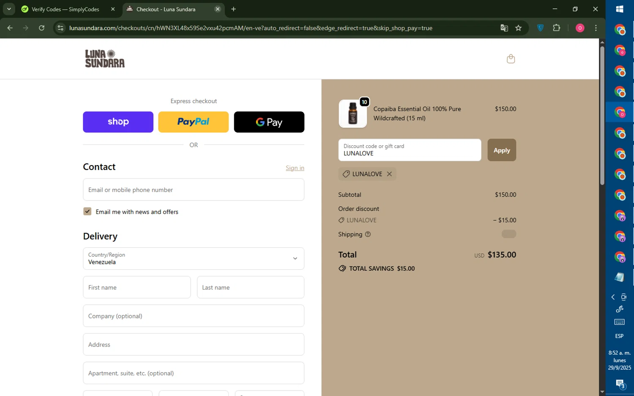Click the Luna Sundara logo
Screen dimensions: 634x396
pyautogui.click(x=105, y=59)
